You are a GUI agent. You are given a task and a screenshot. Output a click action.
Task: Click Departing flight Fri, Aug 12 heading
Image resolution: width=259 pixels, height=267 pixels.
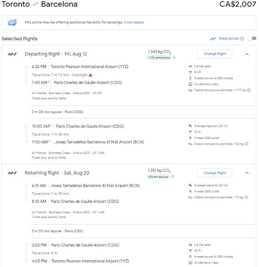click(x=56, y=54)
